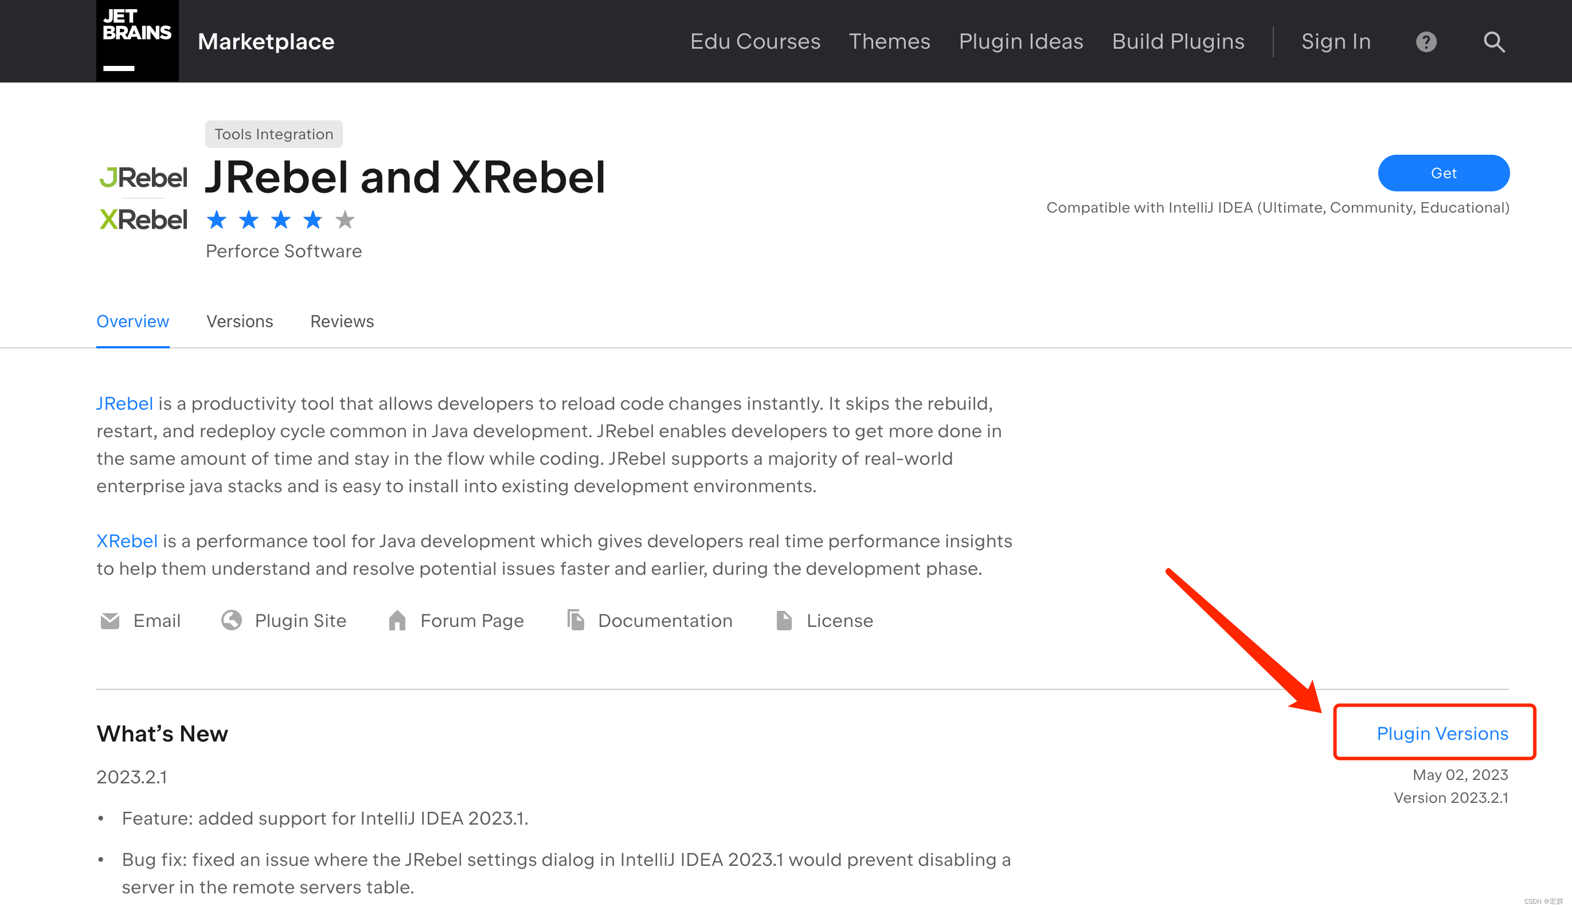
Task: Click the IntelliJ IDEA 2023.1 feature line
Action: coord(325,818)
